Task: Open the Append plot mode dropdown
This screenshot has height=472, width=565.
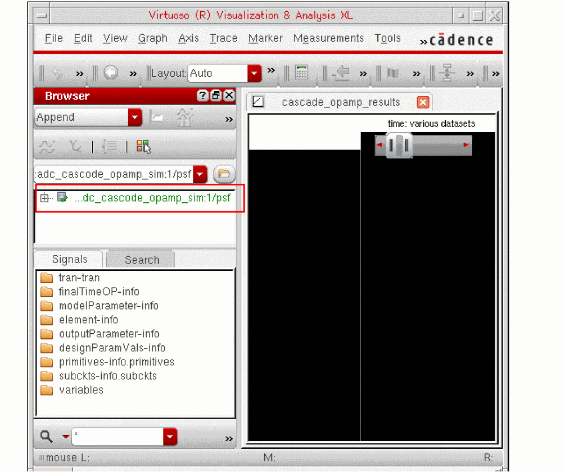Action: [x=135, y=117]
